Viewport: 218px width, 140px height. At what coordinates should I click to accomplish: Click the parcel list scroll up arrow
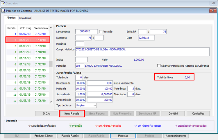click(51, 28)
